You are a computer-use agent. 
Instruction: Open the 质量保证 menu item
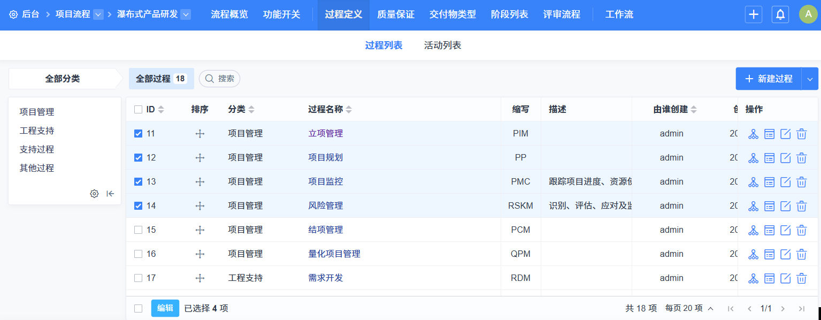(x=396, y=14)
